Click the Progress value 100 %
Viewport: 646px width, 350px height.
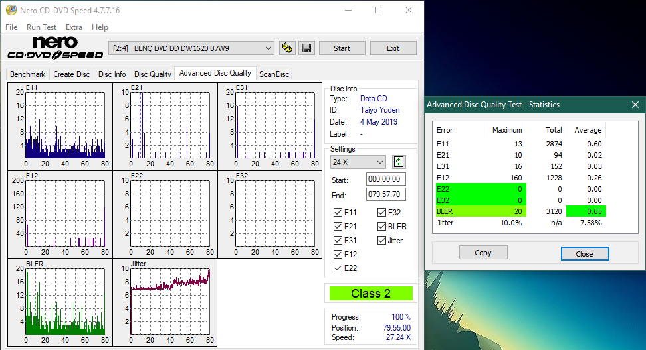pos(401,317)
